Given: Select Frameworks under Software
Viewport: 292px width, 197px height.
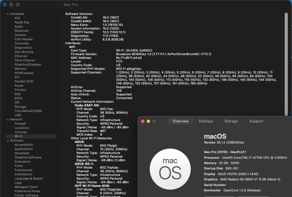Looking at the screenshot, I should coord(23,170).
